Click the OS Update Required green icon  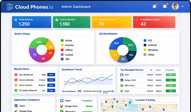click(x=16, y=90)
